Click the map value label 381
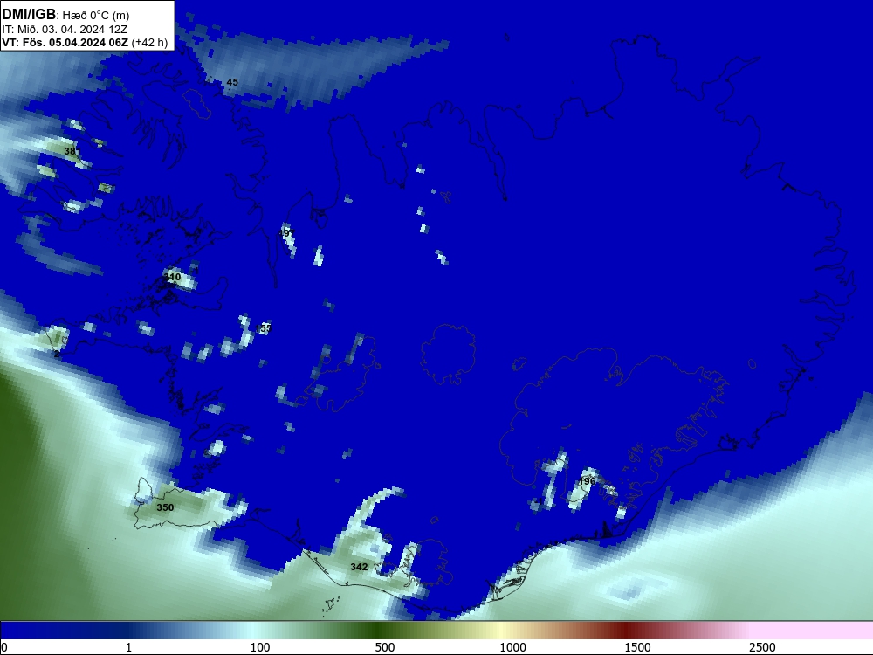Image resolution: width=873 pixels, height=655 pixels. coord(72,151)
